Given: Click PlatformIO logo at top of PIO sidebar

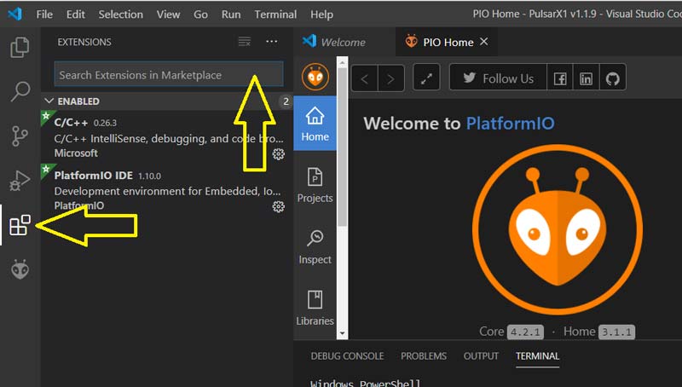Looking at the screenshot, I should coord(315,77).
